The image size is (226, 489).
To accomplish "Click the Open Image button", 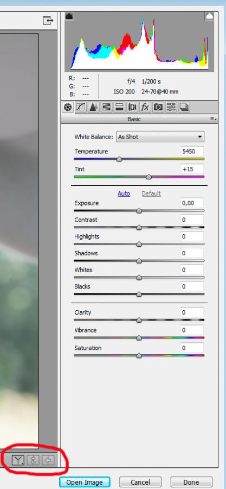I will click(x=85, y=482).
